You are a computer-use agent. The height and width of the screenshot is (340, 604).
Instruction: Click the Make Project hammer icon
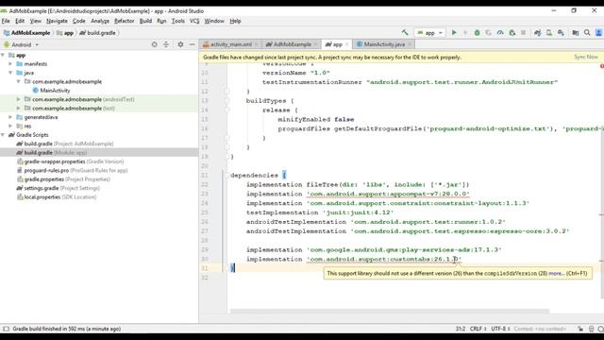(405, 33)
